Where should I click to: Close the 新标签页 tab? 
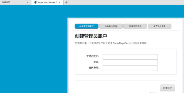(x=27, y=2)
